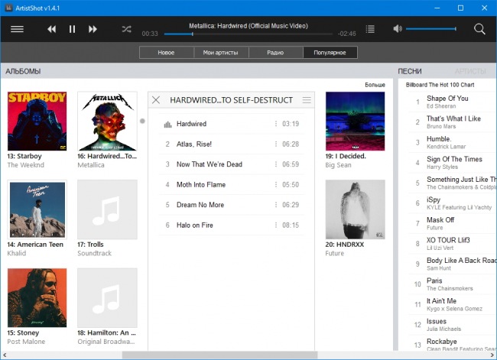Open the Metallica Hardwired album cover
Viewport: 497px width, 360px height.
108,121
